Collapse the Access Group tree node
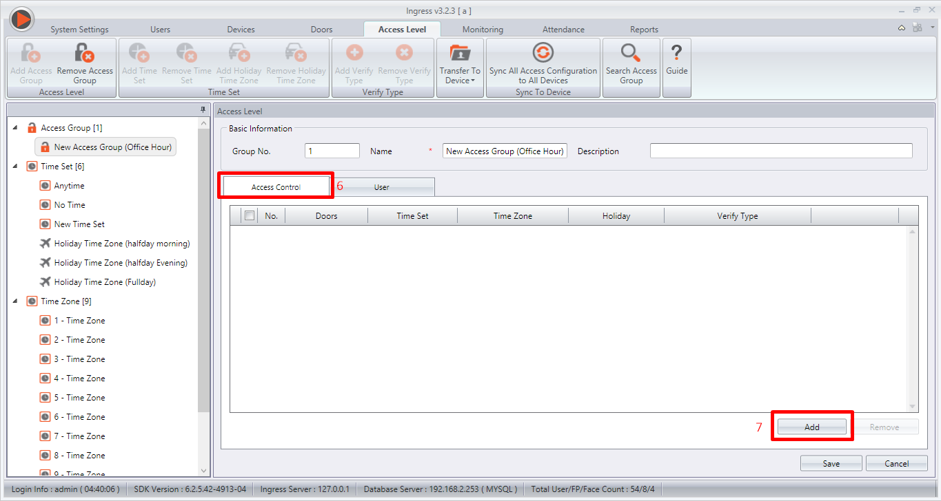This screenshot has height=501, width=941. [16, 128]
